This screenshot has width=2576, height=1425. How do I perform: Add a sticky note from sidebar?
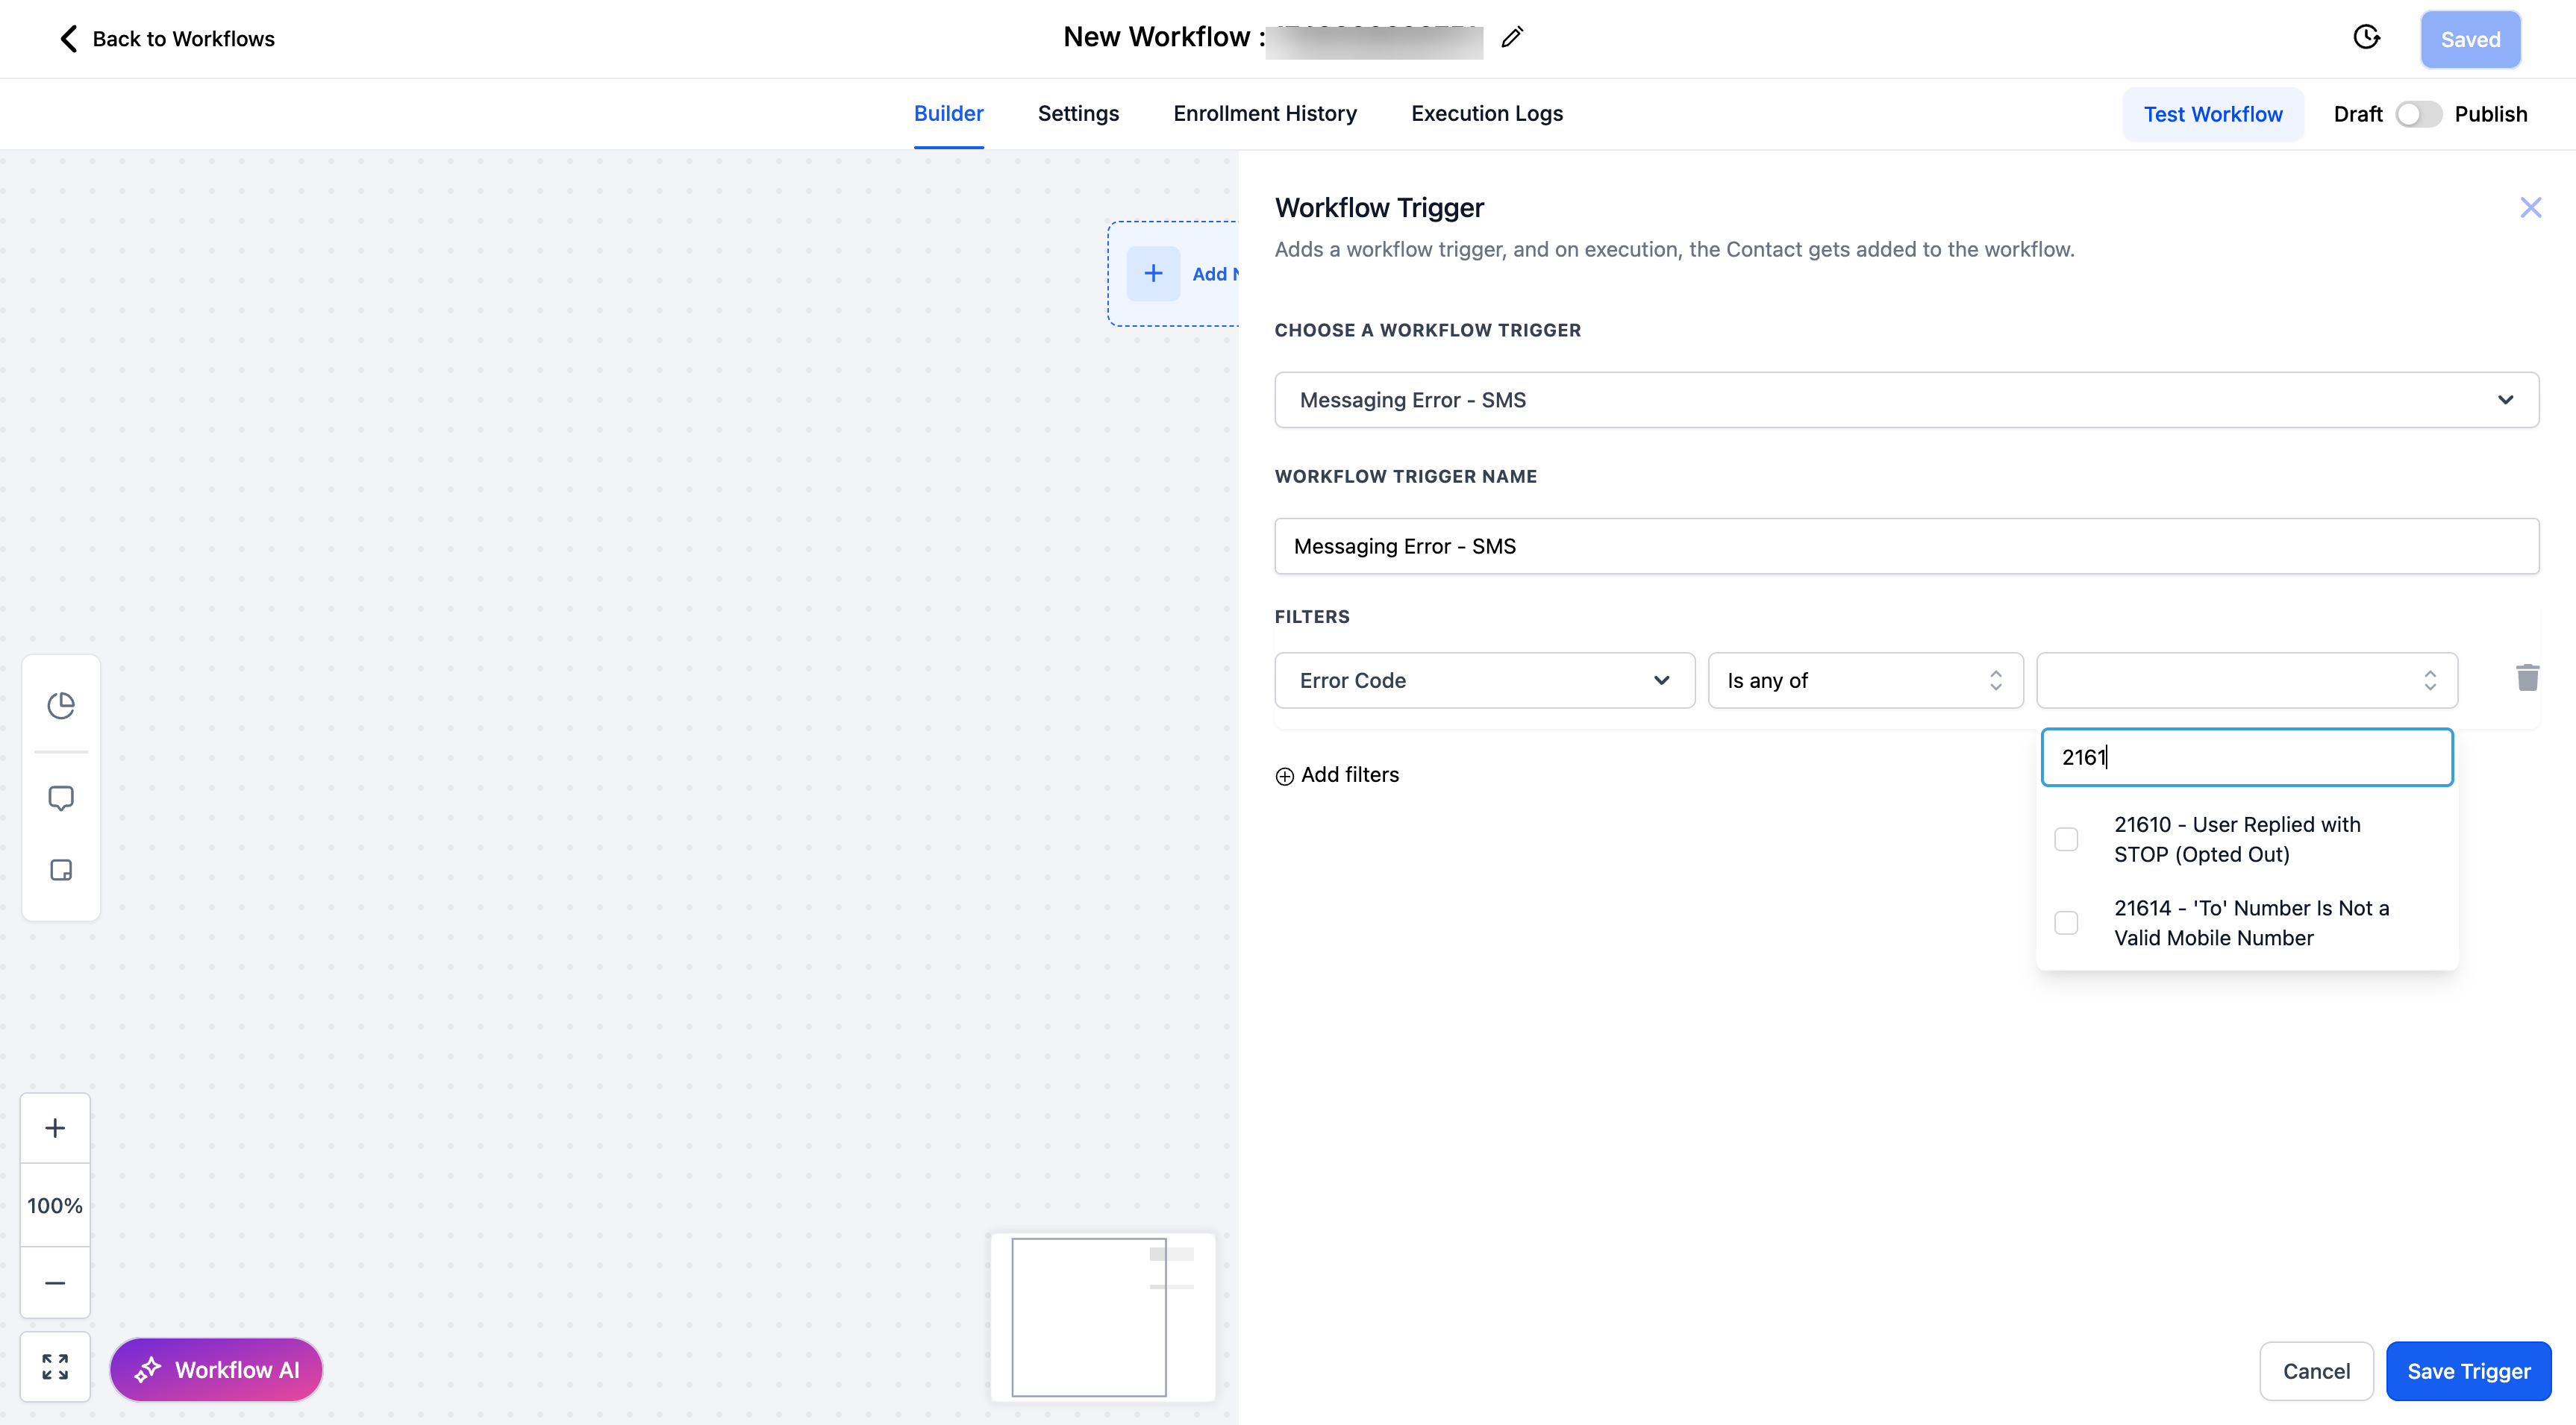[x=61, y=870]
